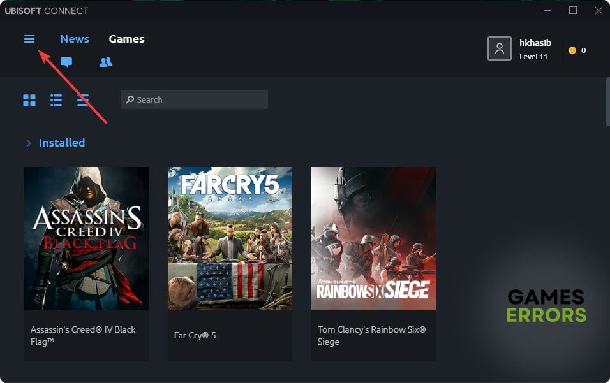Go to the Games tab
Image resolution: width=610 pixels, height=383 pixels.
[x=126, y=39]
